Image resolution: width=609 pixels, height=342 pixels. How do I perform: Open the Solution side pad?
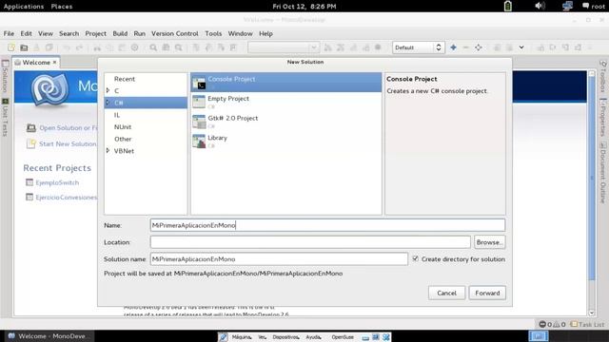coord(5,76)
